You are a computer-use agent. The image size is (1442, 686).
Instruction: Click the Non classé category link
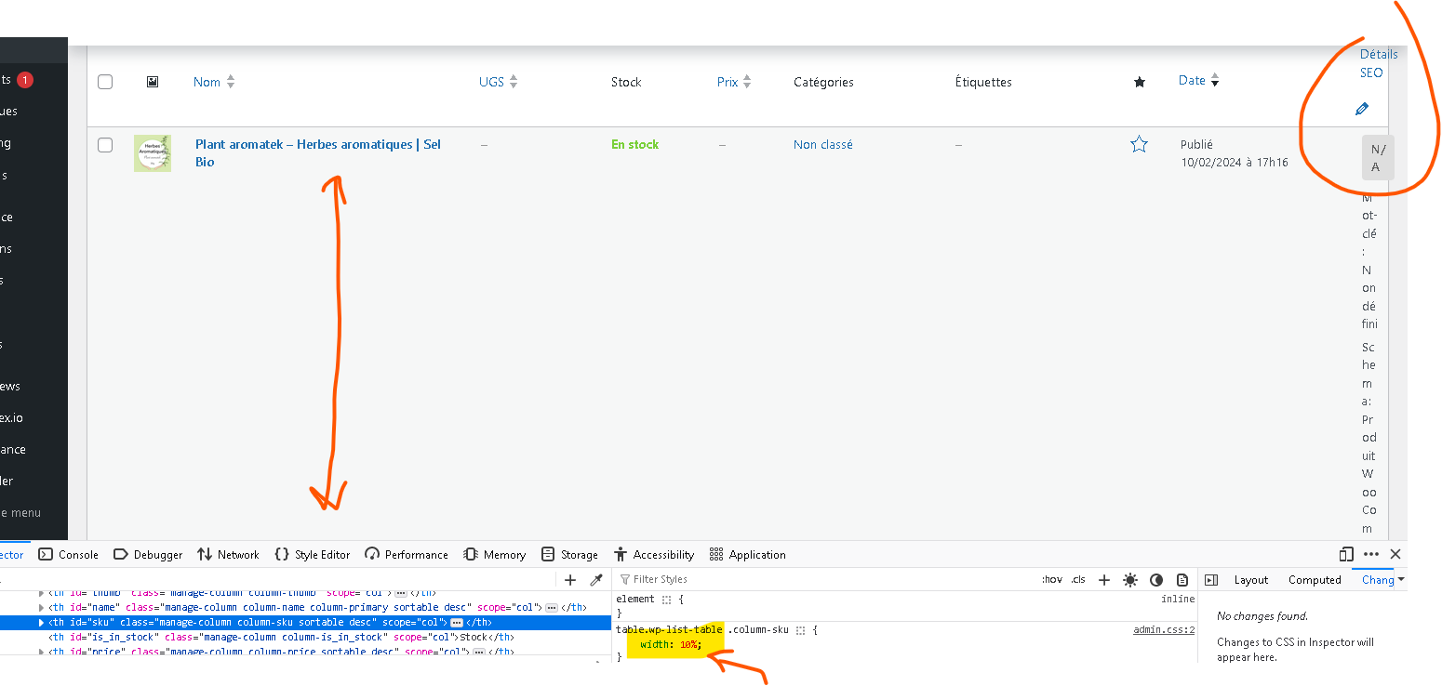823,144
